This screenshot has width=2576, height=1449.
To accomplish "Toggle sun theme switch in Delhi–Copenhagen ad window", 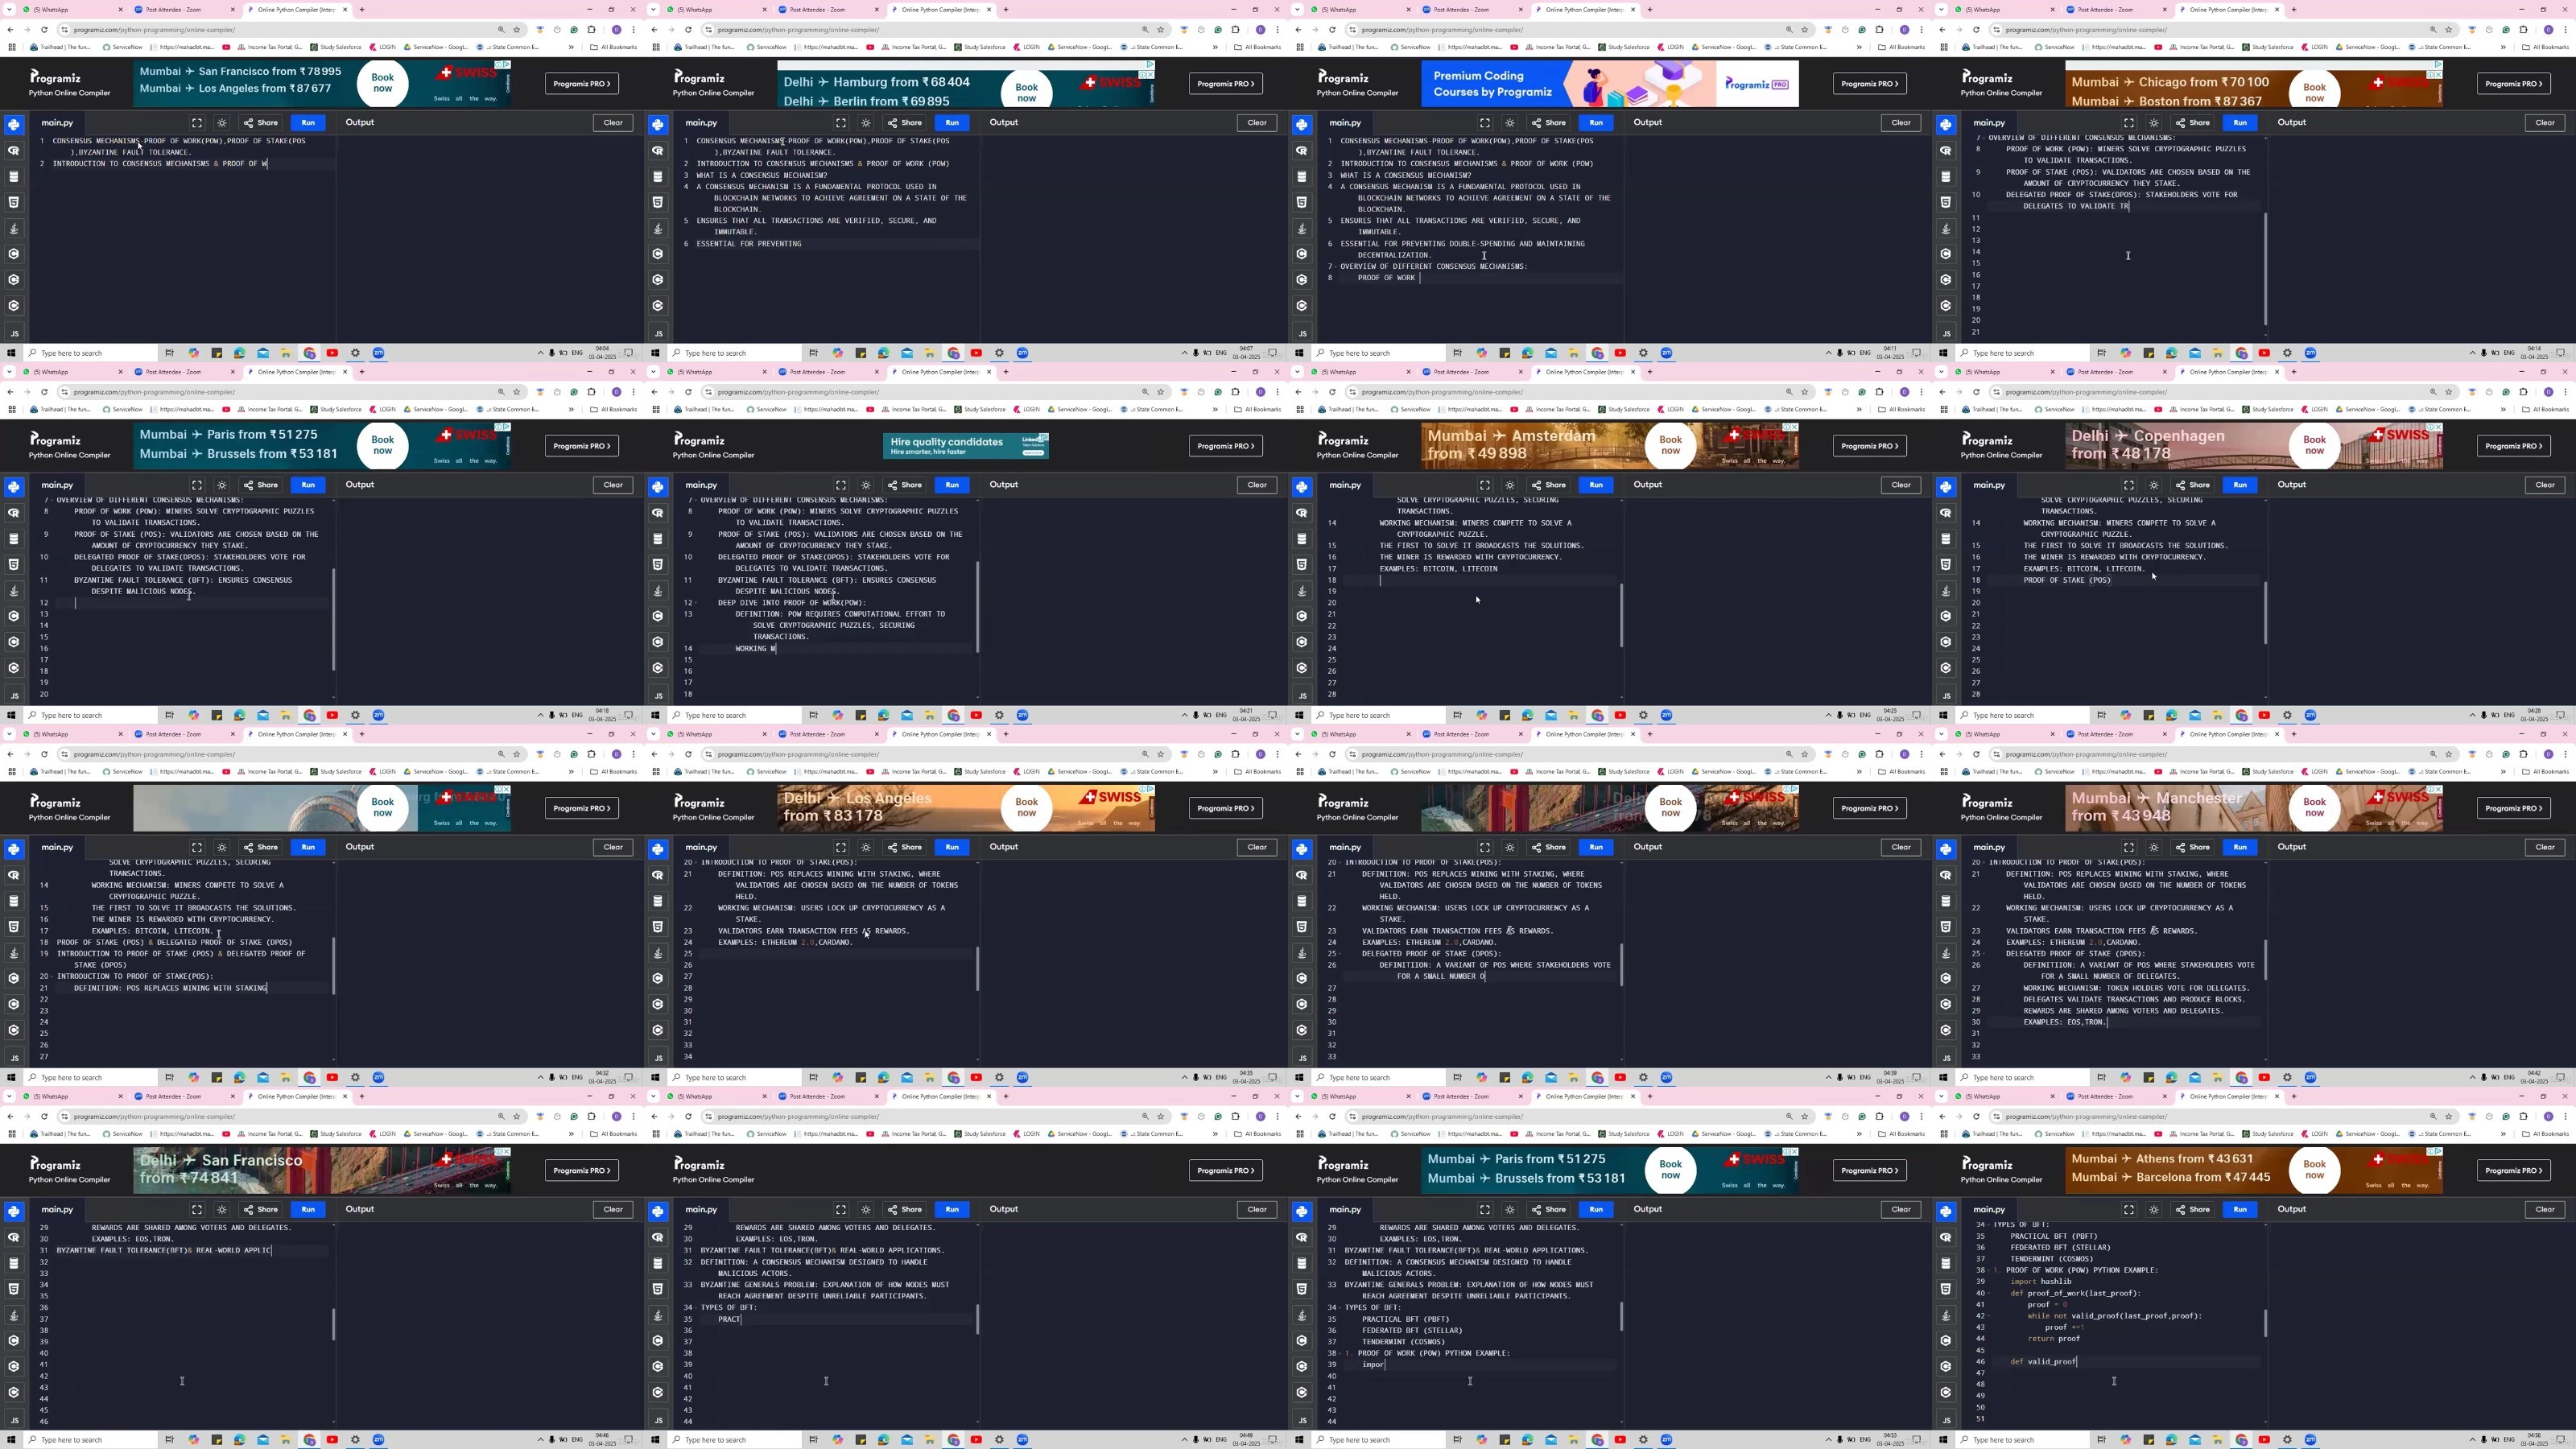I will coord(2154,485).
